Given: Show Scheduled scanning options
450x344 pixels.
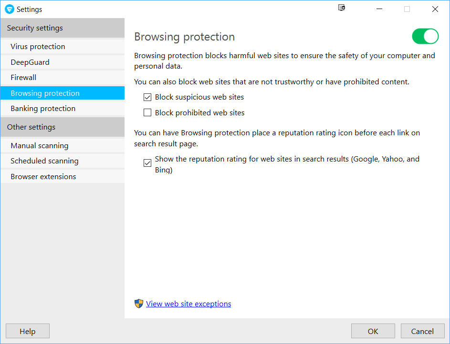Looking at the screenshot, I should (44, 161).
